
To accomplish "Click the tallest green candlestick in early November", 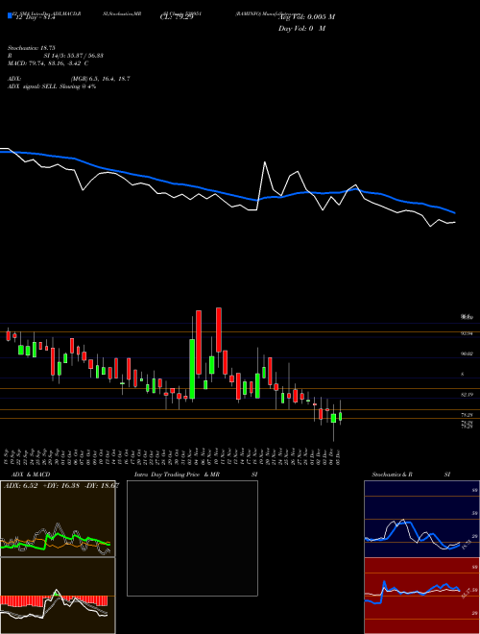I will pyautogui.click(x=192, y=369).
